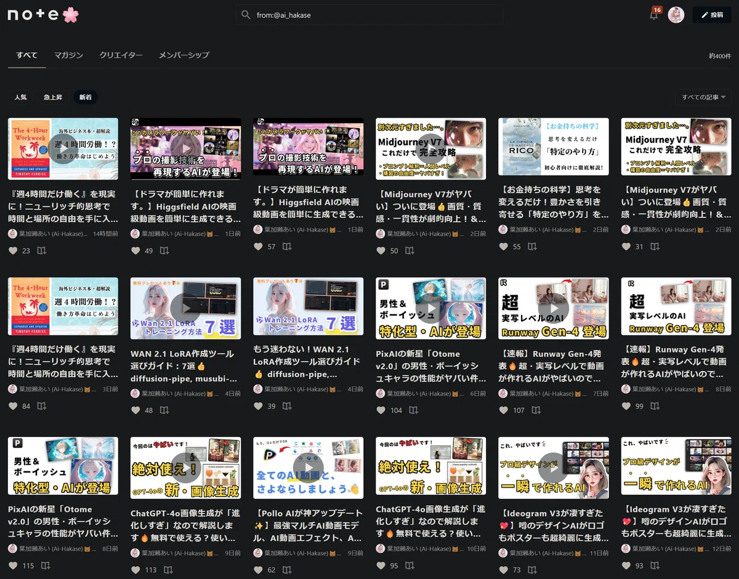Click the like count 115

pos(28,565)
